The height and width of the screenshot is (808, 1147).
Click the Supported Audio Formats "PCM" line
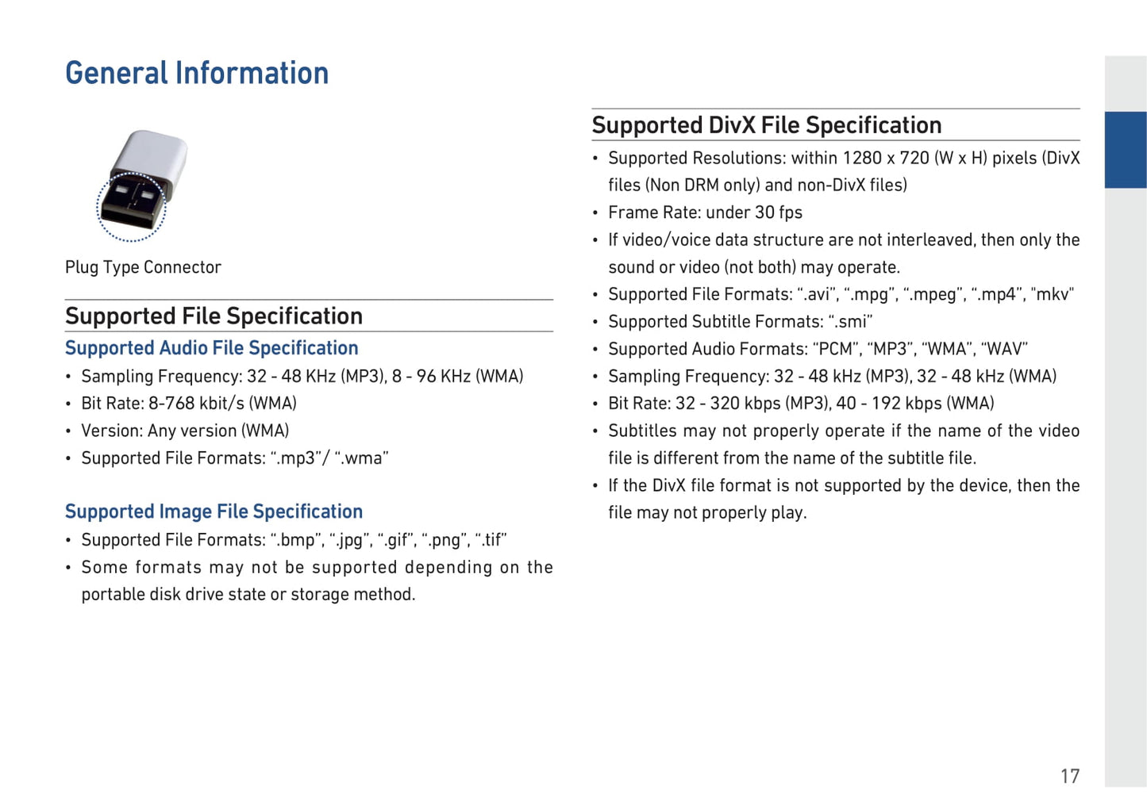[818, 349]
